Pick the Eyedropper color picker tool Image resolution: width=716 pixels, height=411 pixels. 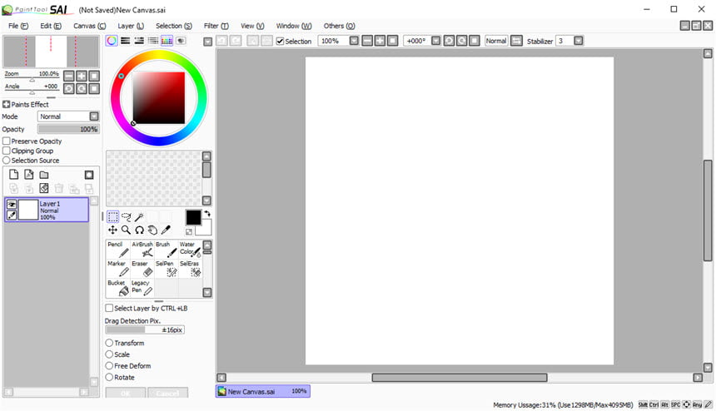coord(166,230)
